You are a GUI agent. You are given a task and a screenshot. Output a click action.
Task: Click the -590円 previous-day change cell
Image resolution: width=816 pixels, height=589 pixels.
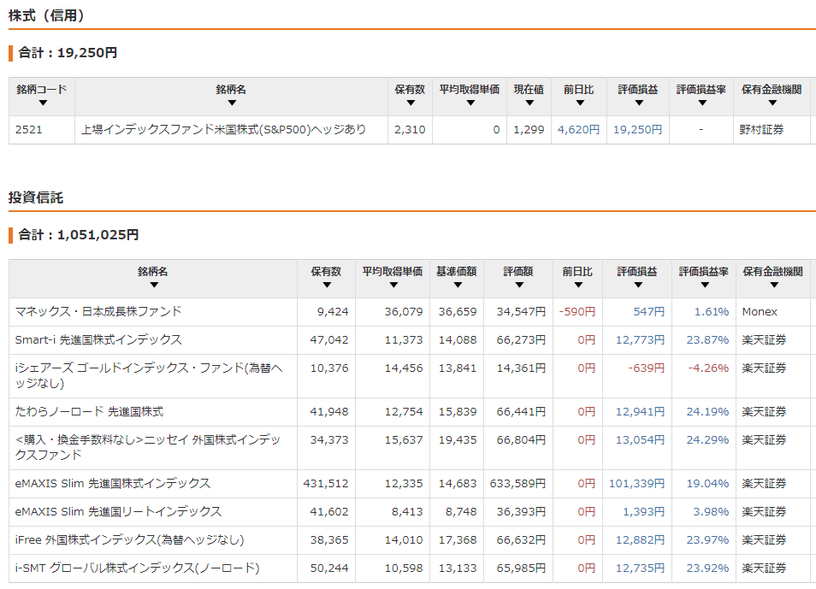(x=577, y=312)
